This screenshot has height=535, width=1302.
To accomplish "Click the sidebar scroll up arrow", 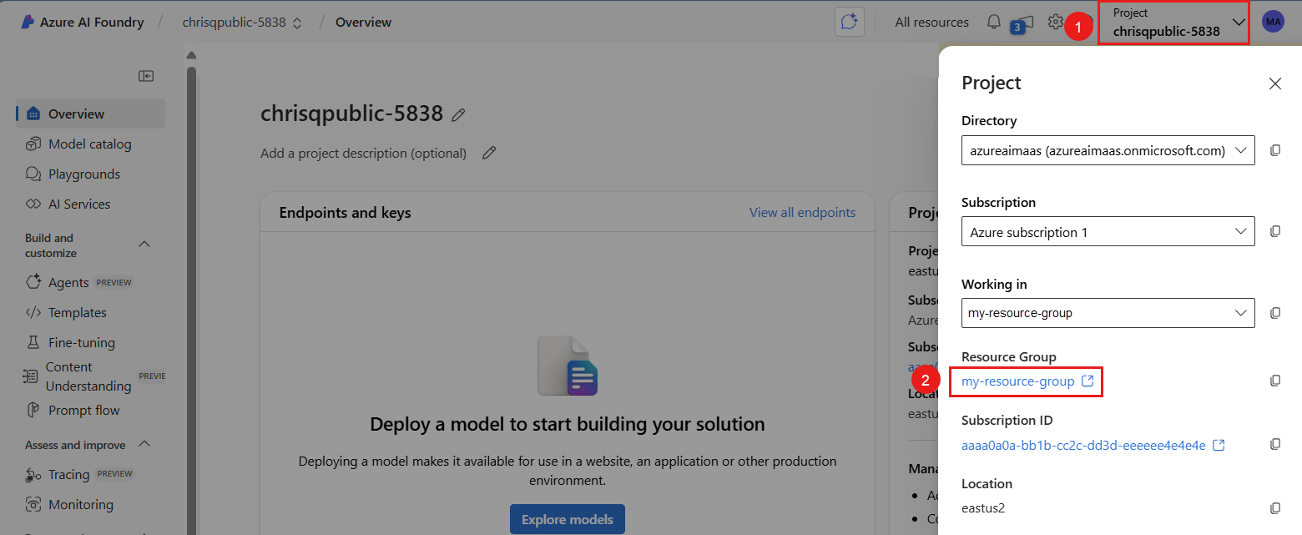I will point(191,56).
